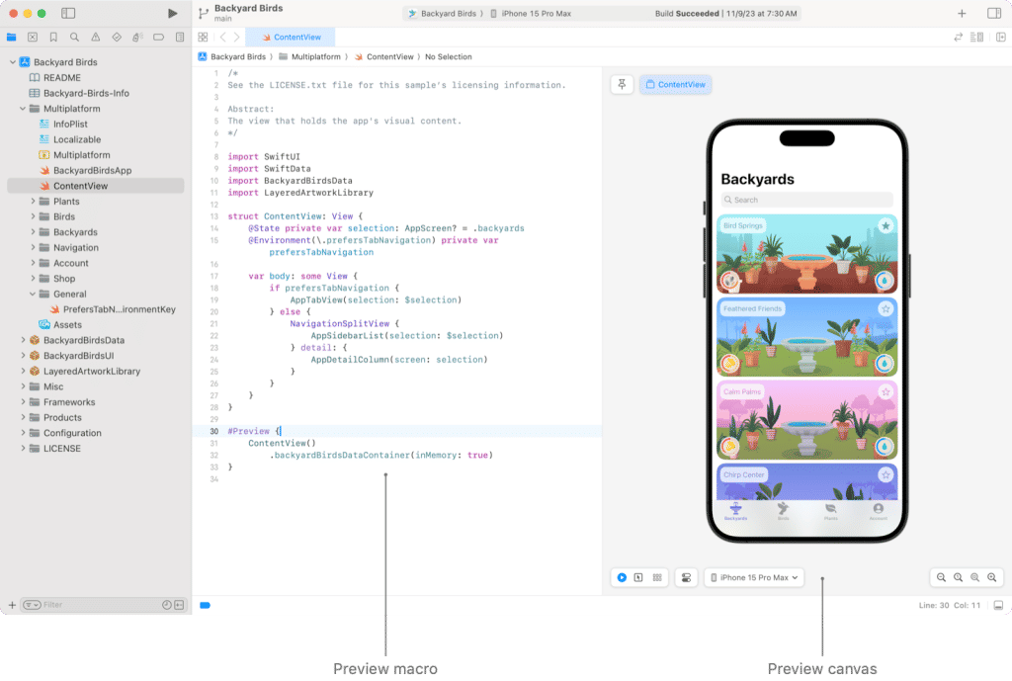
Task: Open the breakpoint navigator
Action: pyautogui.click(x=159, y=37)
